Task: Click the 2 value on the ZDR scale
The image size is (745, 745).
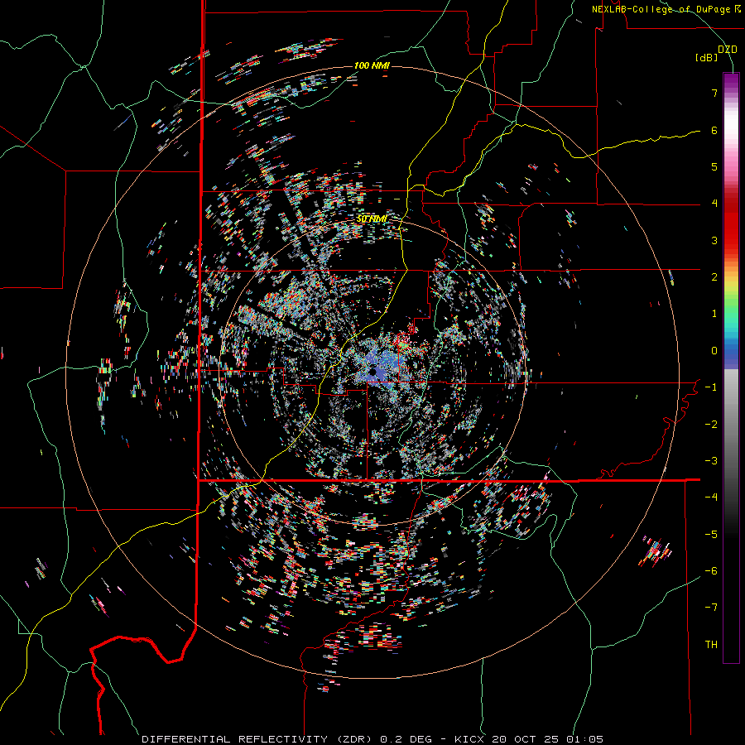Action: (714, 277)
